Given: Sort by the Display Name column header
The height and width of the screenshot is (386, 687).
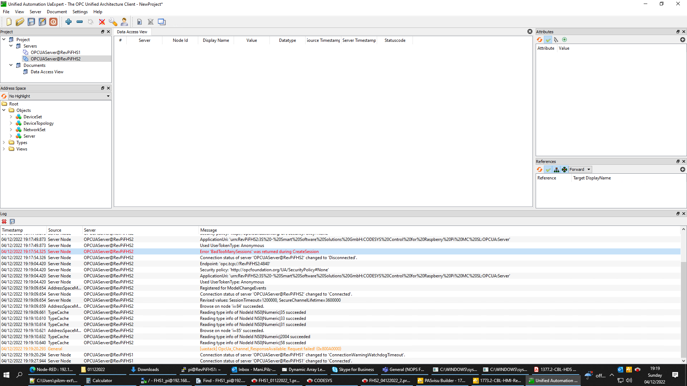Looking at the screenshot, I should point(216,40).
